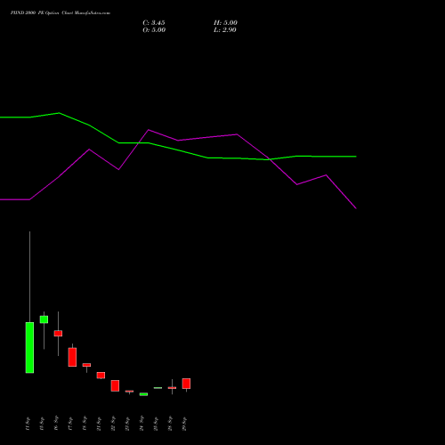Click the low value L: 2.90
The height and width of the screenshot is (445, 445).
point(225,30)
